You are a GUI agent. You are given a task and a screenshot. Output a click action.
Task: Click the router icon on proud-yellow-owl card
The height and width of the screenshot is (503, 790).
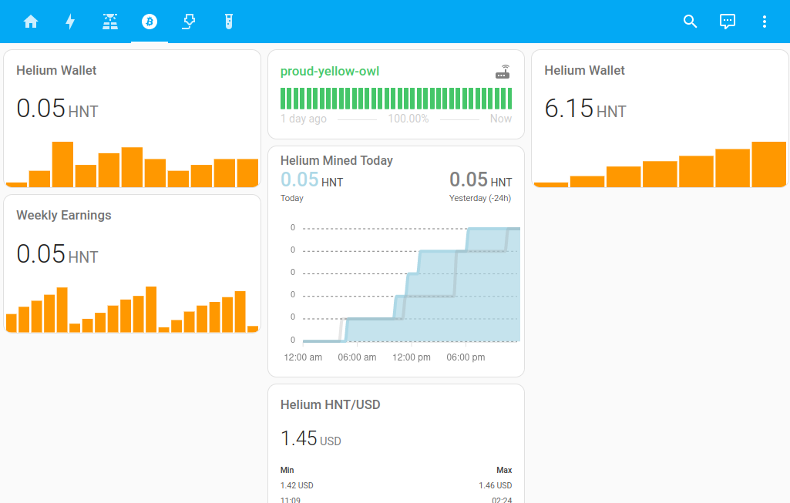tap(503, 72)
